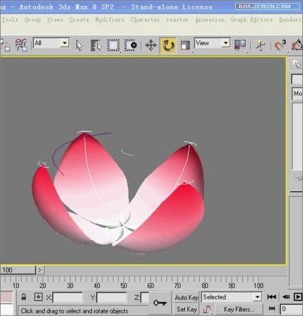Open the Group menu

click(33, 20)
